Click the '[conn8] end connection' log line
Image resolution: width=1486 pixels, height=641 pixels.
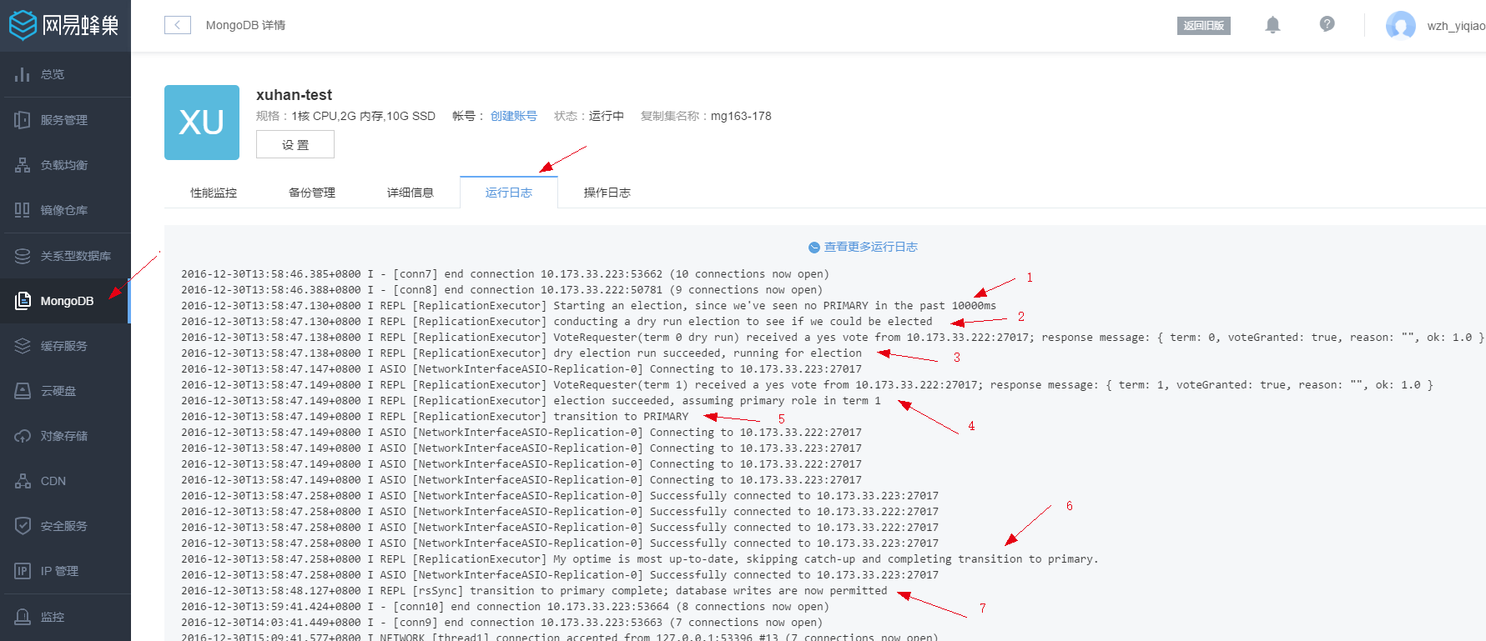pos(501,290)
